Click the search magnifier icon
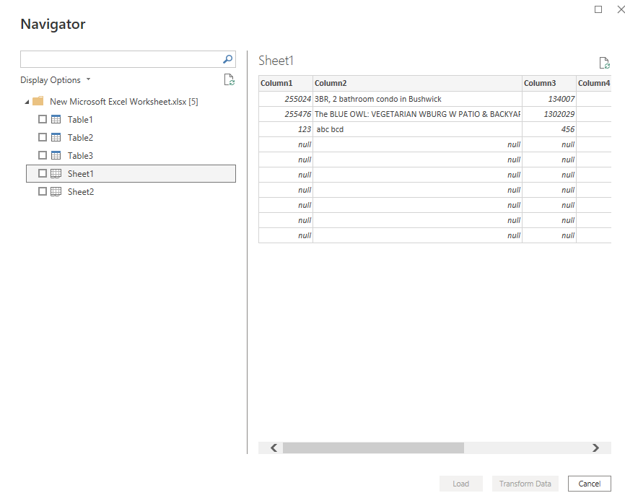625x493 pixels. (x=227, y=58)
